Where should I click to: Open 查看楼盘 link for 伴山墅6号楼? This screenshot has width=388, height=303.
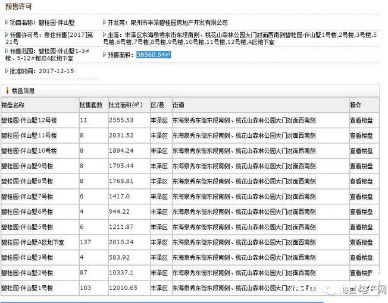361,212
